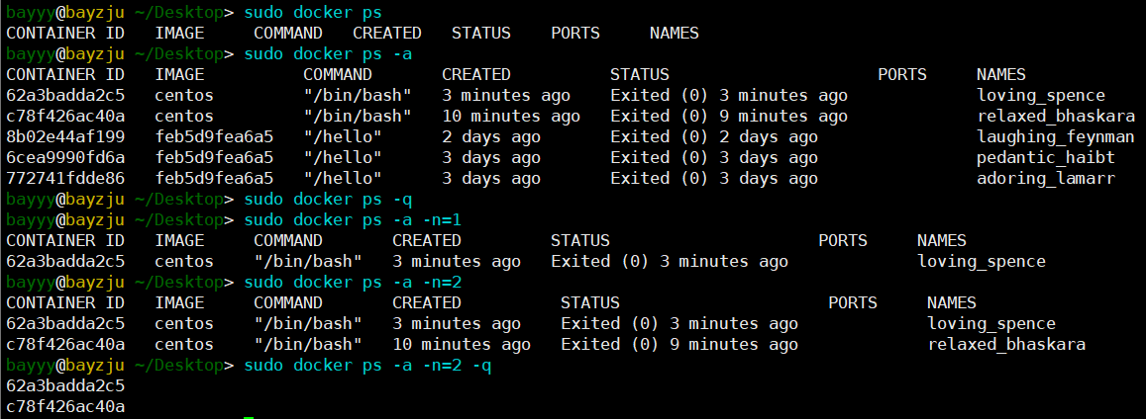Click "3 days ago" created time for adoring_lamarr

491,178
